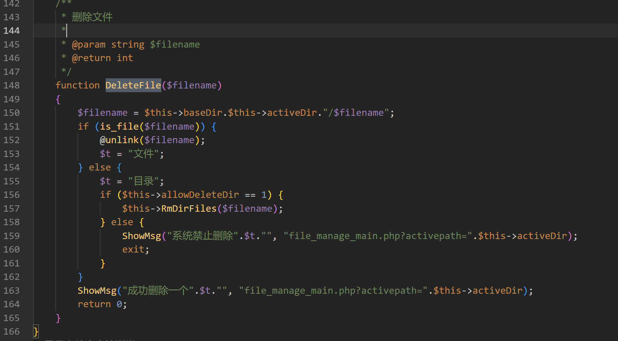The height and width of the screenshot is (341, 618).
Task: Click line number 148 in the gutter
Action: pos(11,85)
